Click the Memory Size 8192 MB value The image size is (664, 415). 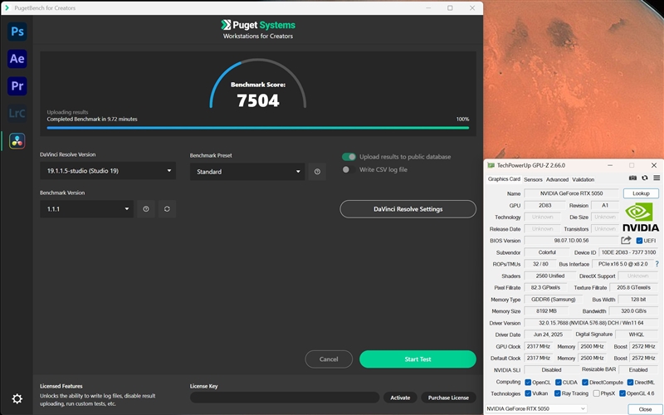[546, 310]
